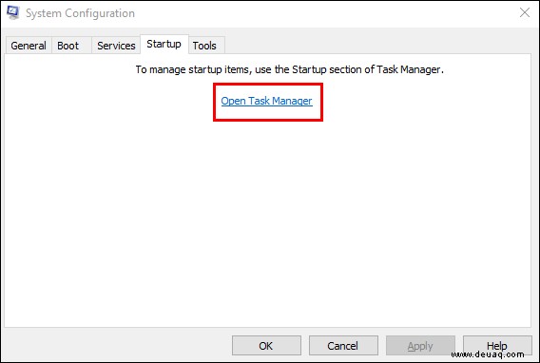Viewport: 540px width, 363px height.
Task: Click the www.deuaq.com watermark text
Action: [488, 354]
